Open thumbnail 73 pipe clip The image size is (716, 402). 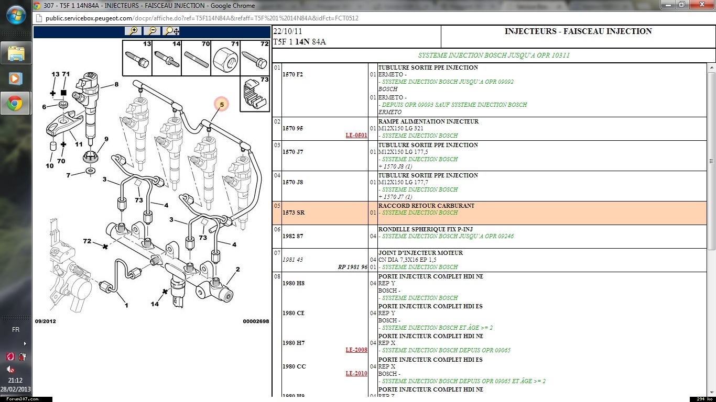coord(255,94)
